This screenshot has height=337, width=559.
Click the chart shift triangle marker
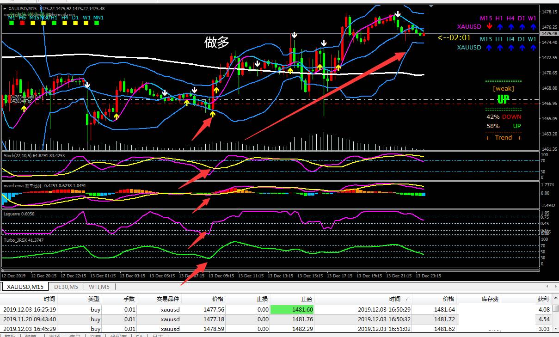[x=431, y=6]
